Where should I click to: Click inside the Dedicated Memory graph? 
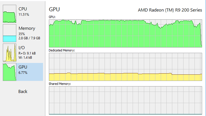[x=126, y=67]
